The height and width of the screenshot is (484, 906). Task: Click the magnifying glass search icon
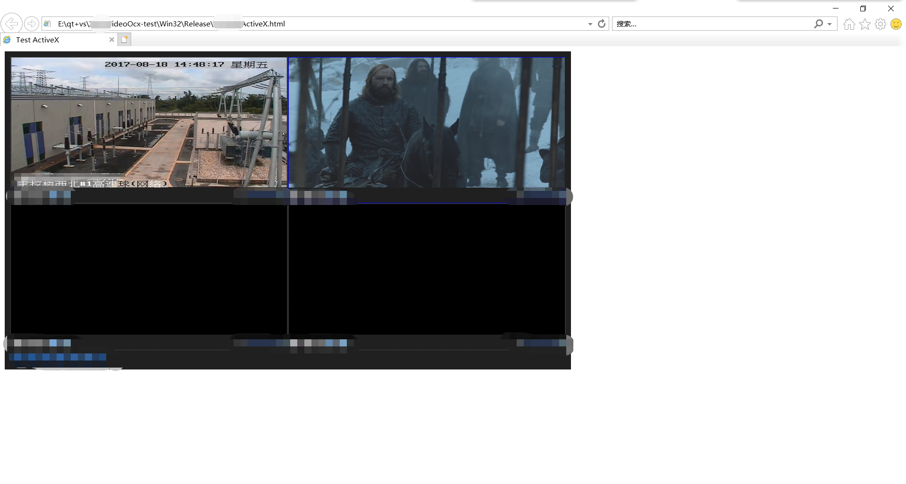(x=818, y=24)
